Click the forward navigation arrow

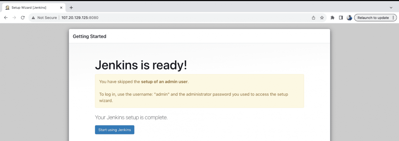[14, 18]
